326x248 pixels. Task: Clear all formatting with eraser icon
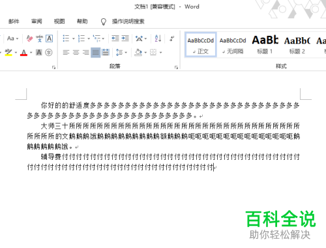pos(29,39)
